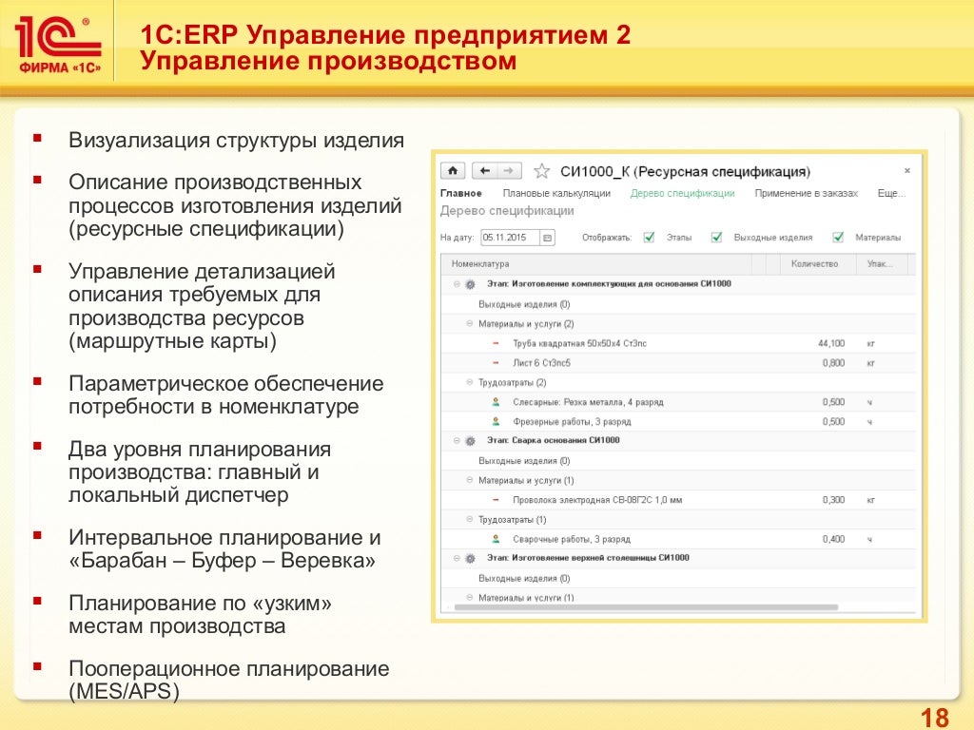Screen dimensions: 974x730
Task: Collapse stage Сварка основания СИ1000
Action: click(457, 441)
